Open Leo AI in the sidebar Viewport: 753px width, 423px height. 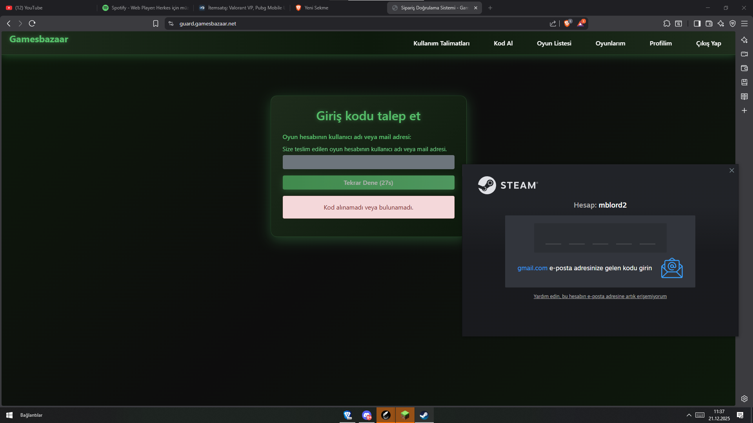[x=744, y=40]
